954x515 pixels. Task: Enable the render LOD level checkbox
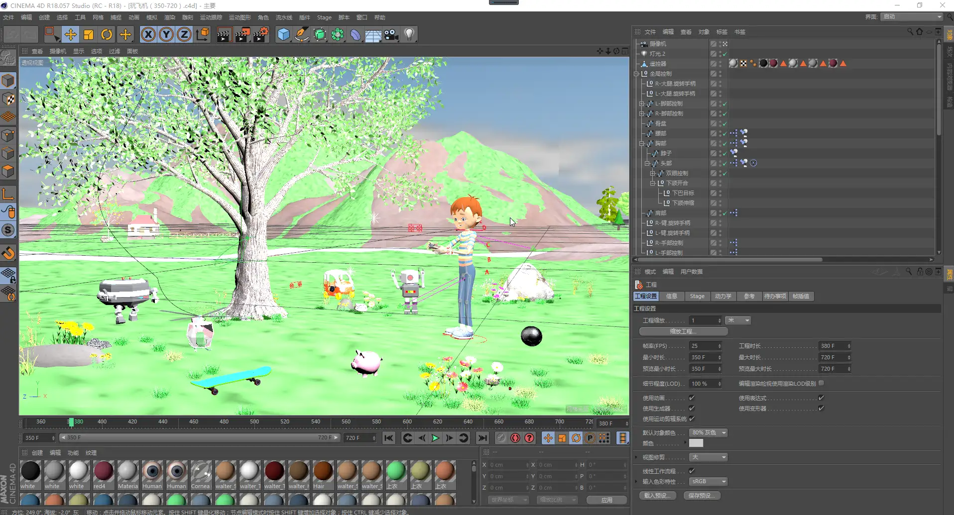point(821,383)
